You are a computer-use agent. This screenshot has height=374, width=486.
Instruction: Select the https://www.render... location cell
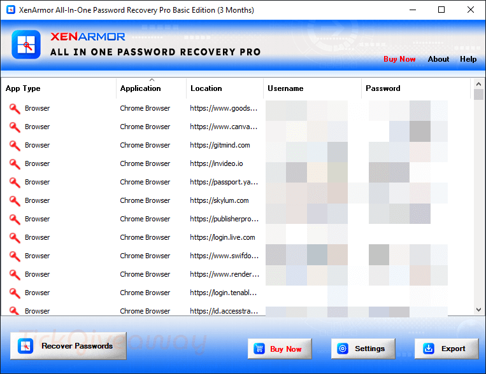(224, 274)
